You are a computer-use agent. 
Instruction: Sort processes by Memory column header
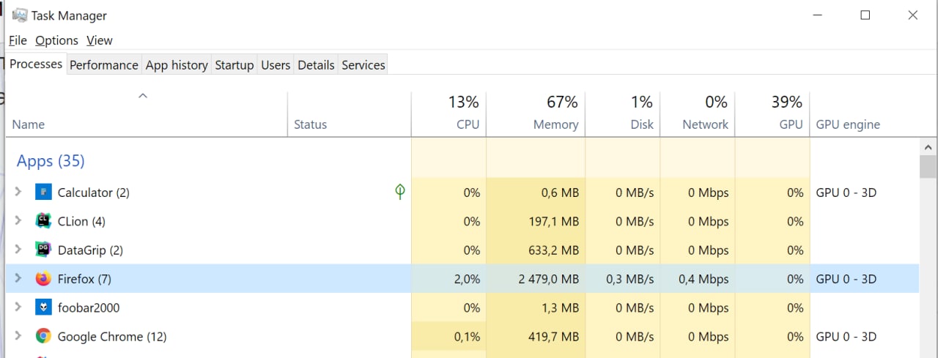[536, 113]
